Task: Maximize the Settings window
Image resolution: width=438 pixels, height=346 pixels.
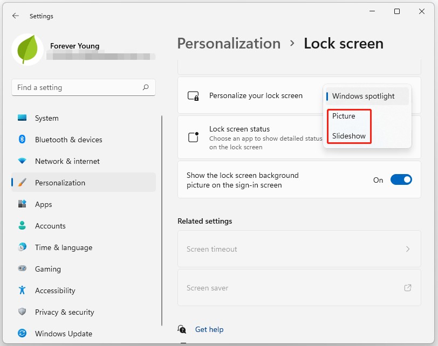Action: pyautogui.click(x=397, y=11)
